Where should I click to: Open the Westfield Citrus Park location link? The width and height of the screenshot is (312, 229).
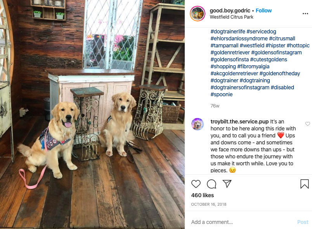pos(231,17)
